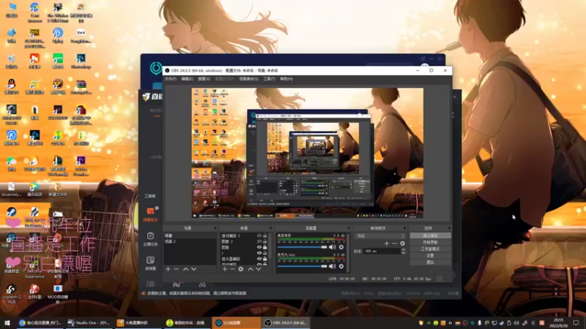Screen dimensions: 586x329
Task: Toggle lock on the first source row
Action: (x=265, y=235)
